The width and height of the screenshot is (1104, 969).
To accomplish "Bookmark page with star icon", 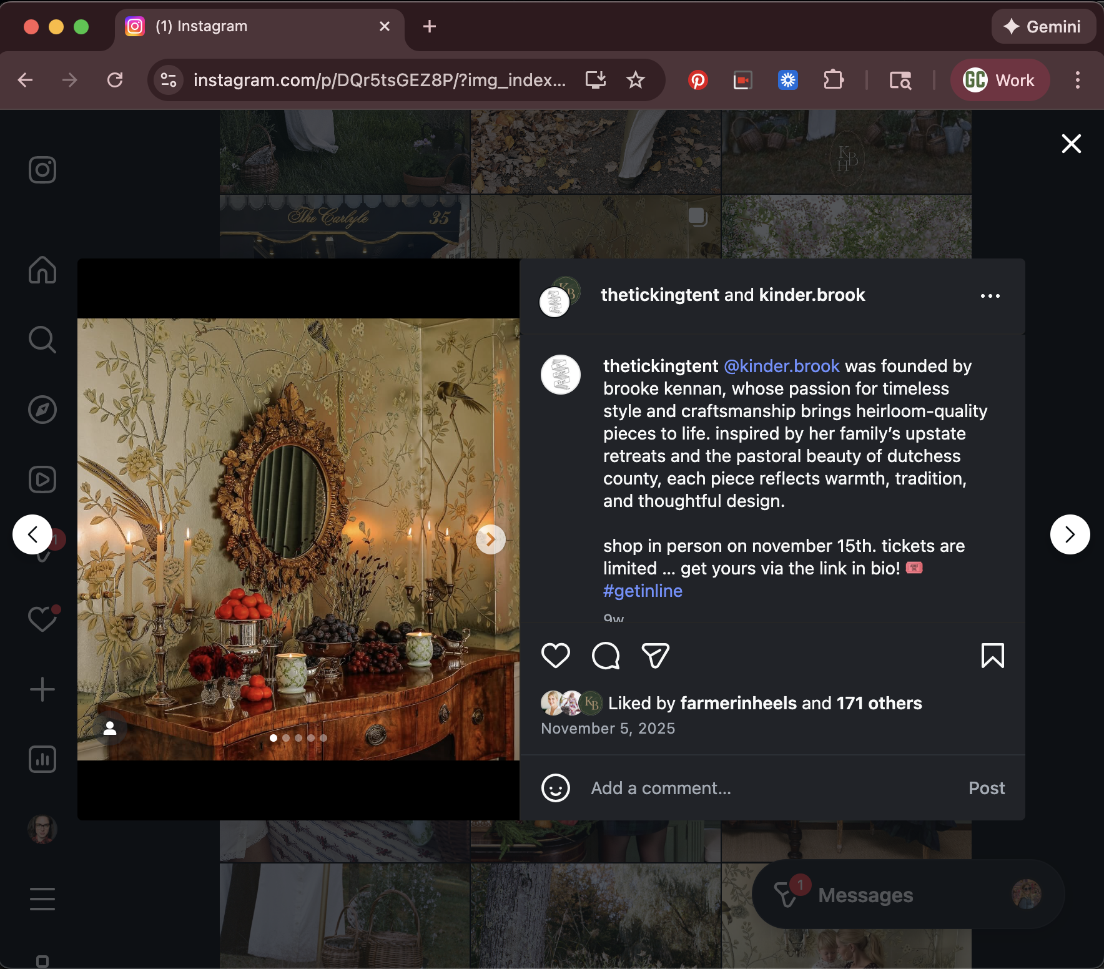I will 636,80.
